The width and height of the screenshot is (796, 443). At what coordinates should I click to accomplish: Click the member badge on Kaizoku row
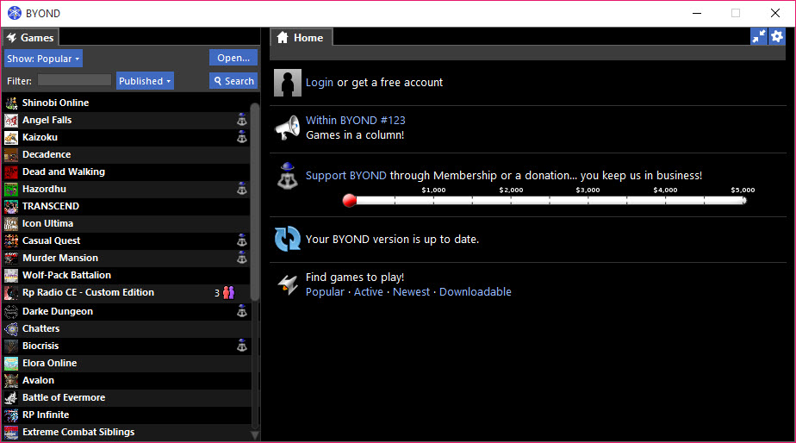click(241, 137)
